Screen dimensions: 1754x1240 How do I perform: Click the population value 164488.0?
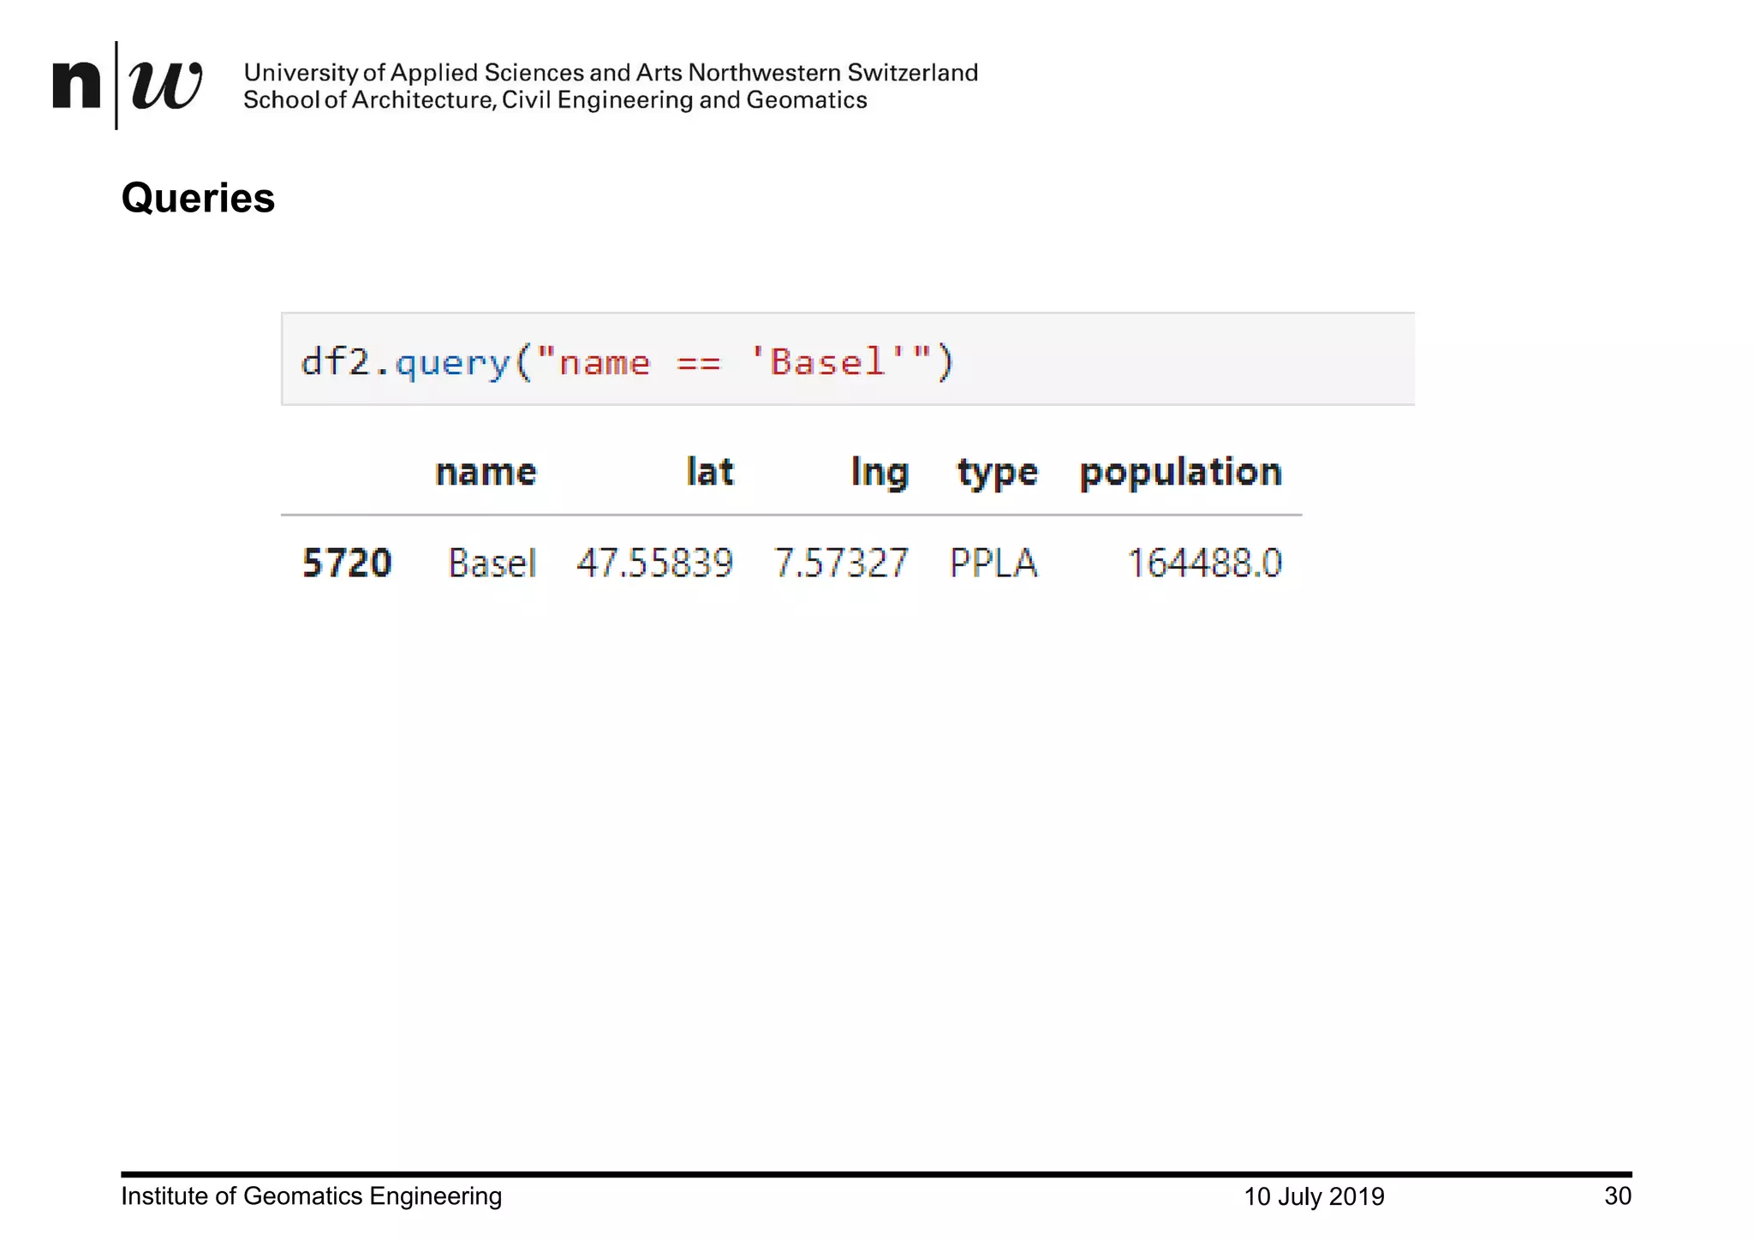pos(1203,563)
